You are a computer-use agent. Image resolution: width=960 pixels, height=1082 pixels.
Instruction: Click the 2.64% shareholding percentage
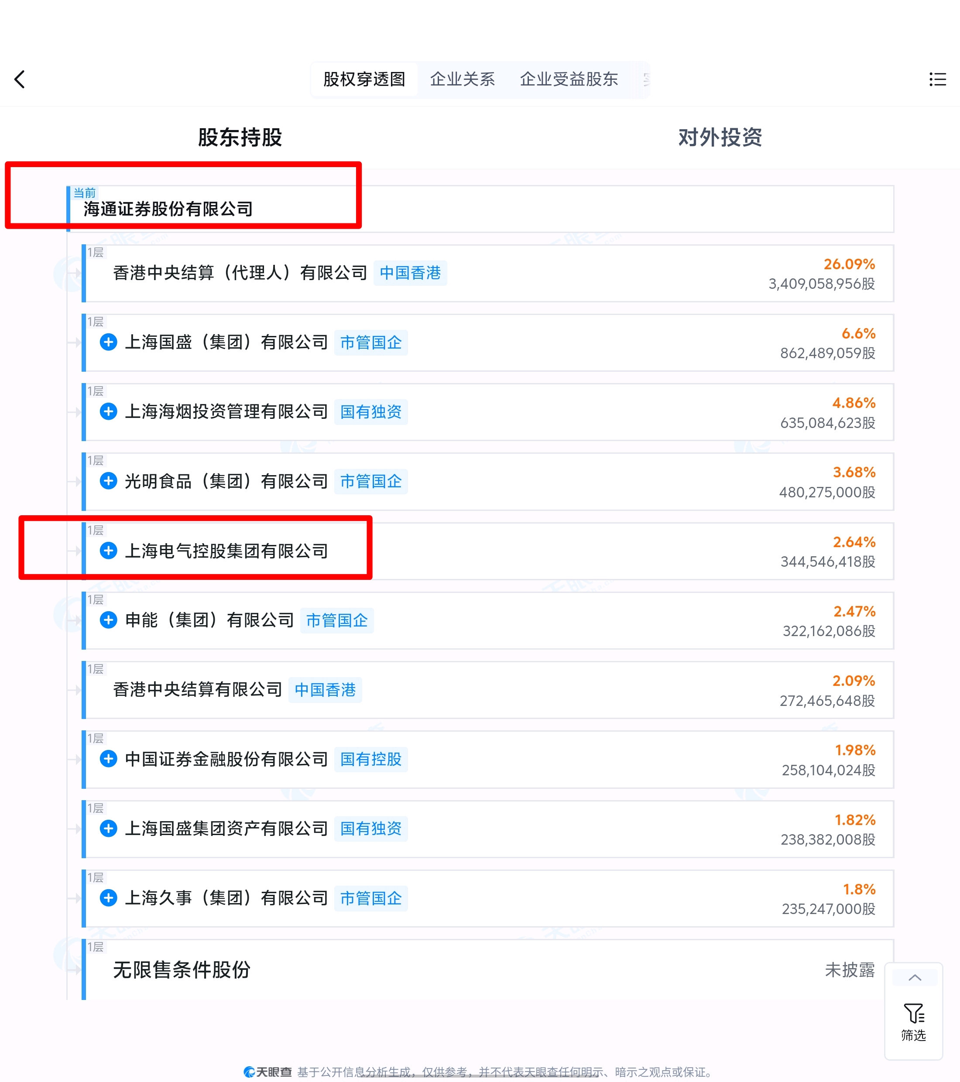coord(854,541)
